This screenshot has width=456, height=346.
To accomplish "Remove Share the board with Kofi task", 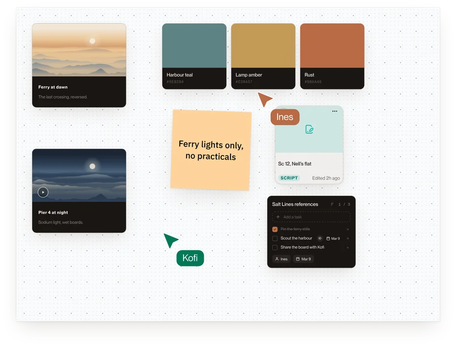I will (x=348, y=247).
